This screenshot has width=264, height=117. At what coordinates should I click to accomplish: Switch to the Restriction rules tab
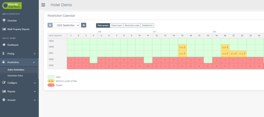point(132,25)
